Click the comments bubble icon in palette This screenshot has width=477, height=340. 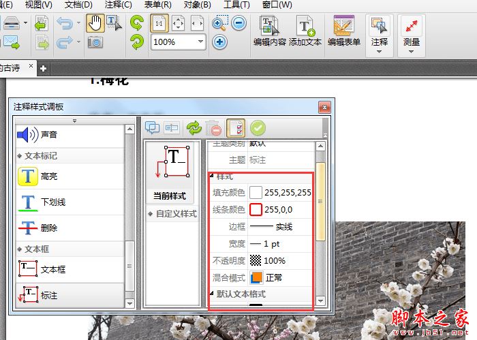click(x=152, y=127)
